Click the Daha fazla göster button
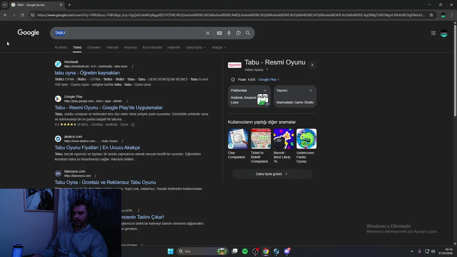The height and width of the screenshot is (257, 457). (x=272, y=174)
